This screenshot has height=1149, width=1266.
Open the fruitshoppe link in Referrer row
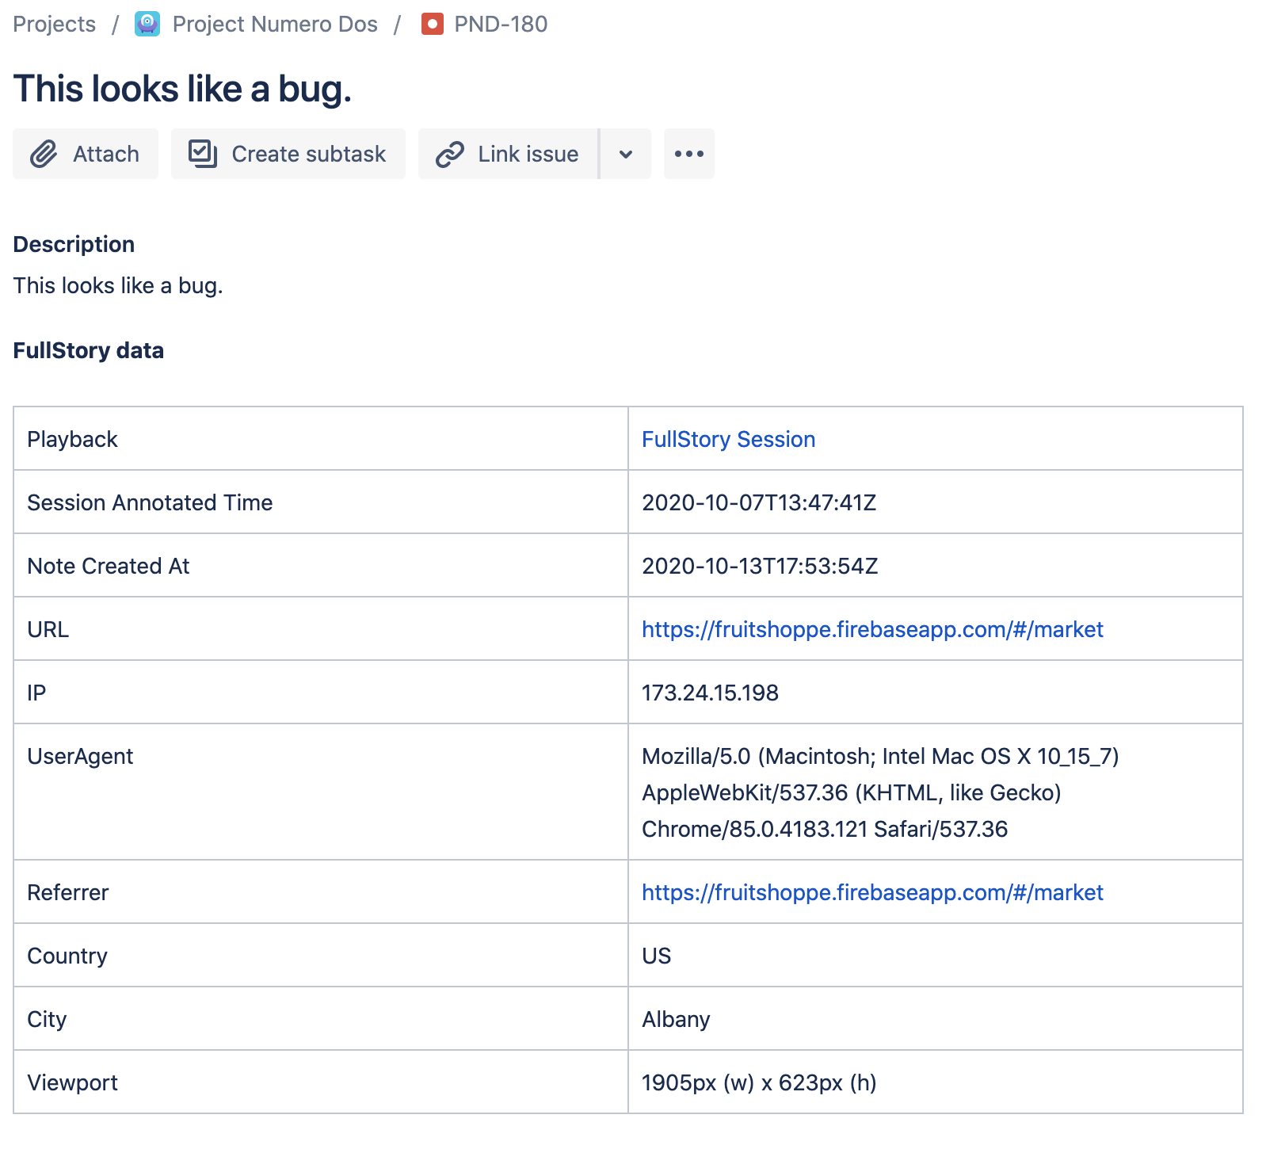(871, 892)
